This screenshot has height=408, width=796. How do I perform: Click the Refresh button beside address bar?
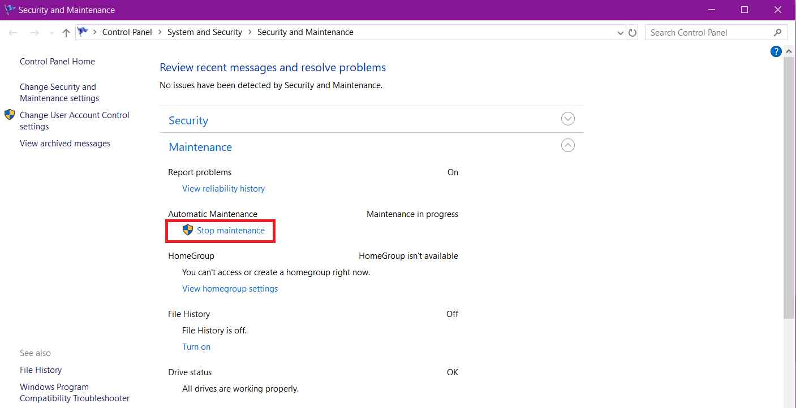click(633, 33)
